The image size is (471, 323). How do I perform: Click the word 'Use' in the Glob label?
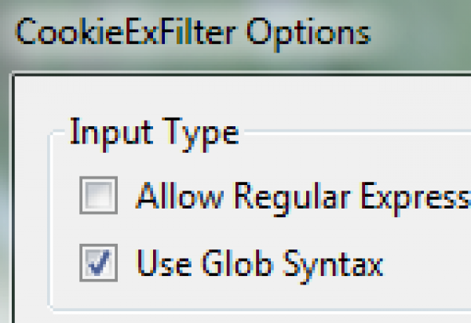click(x=159, y=263)
